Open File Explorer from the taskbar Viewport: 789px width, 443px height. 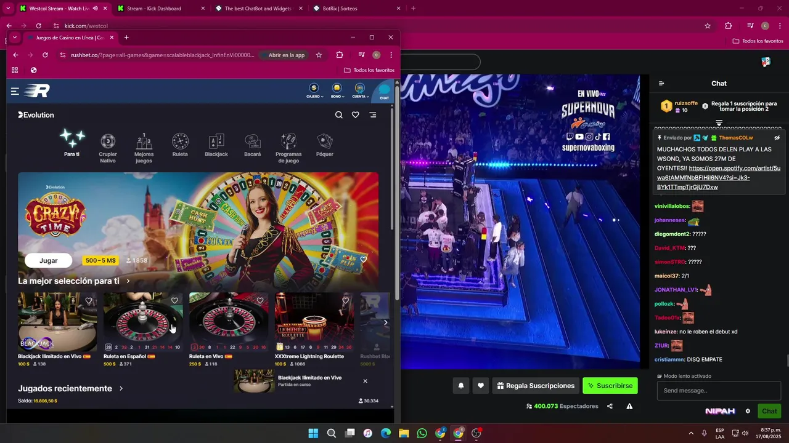(x=404, y=433)
